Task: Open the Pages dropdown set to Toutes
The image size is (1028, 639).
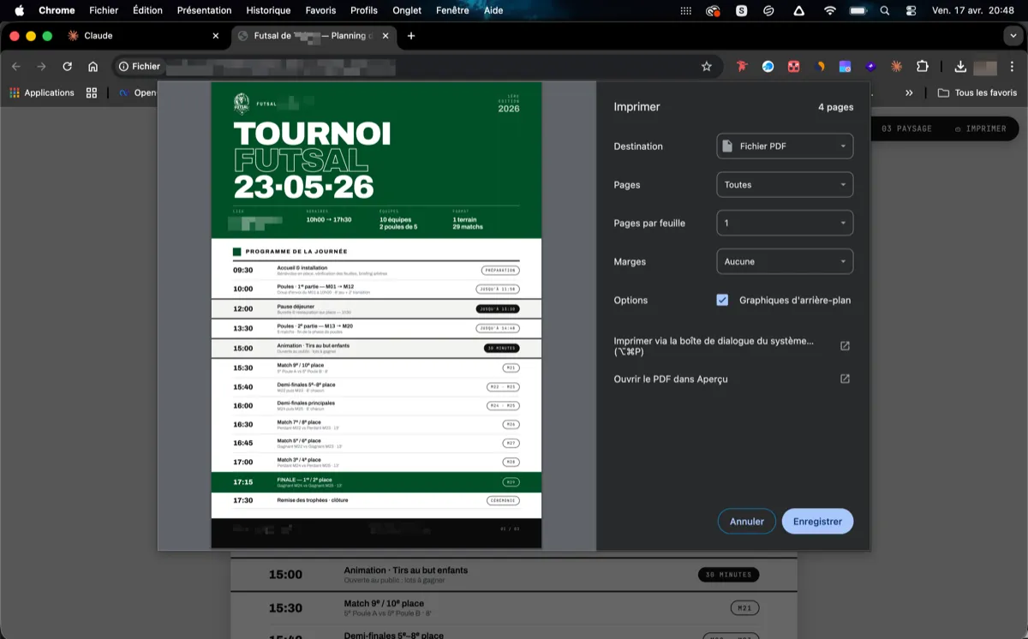Action: tap(783, 184)
